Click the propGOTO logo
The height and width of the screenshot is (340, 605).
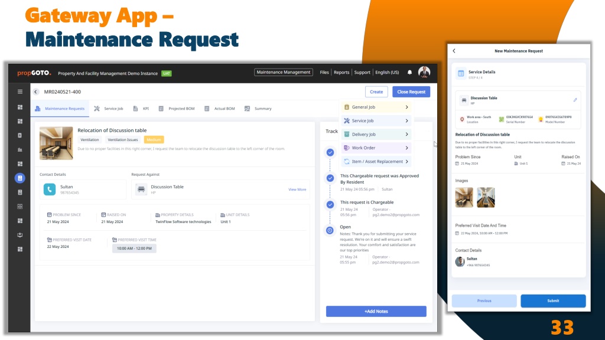tap(34, 73)
